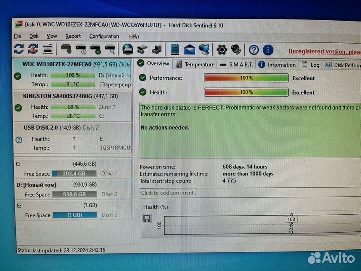Viewport: 361px width, 271px height.
Task: Click the green disk status description box
Action: [250, 130]
